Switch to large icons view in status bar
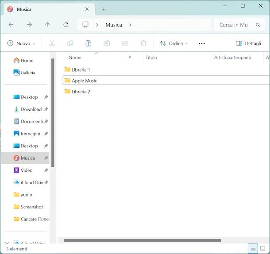Screen dimensions: 270x254 point(262,249)
